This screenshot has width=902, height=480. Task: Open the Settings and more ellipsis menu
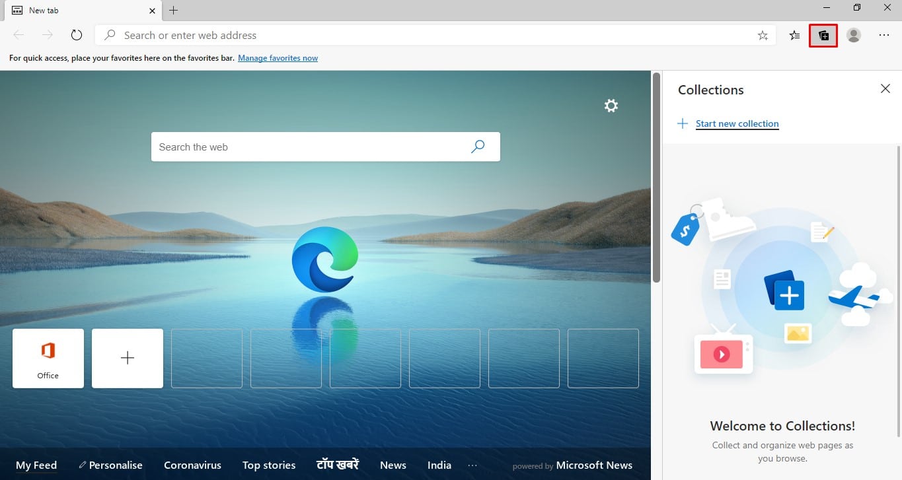click(x=884, y=36)
